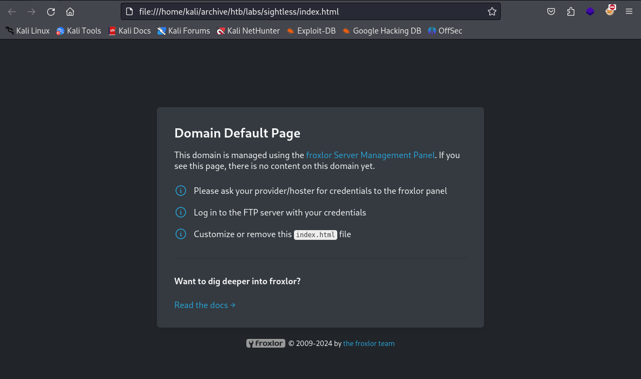Open the Firefox hamburger application menu
The width and height of the screenshot is (641, 379).
[x=629, y=12]
